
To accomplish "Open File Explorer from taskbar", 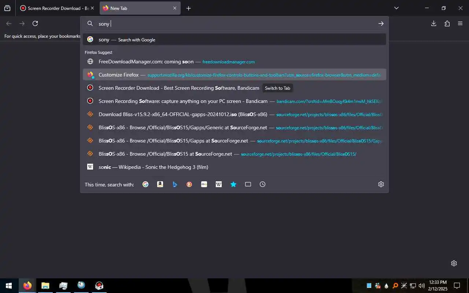I will [45, 286].
